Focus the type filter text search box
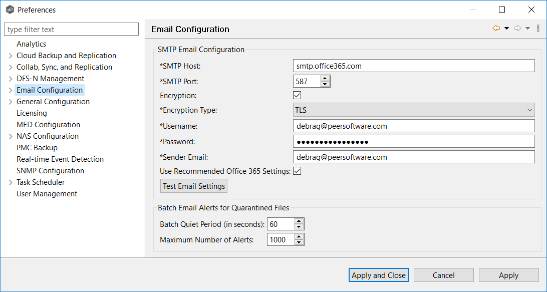Viewport: 547px width, 292px height. pyautogui.click(x=71, y=30)
